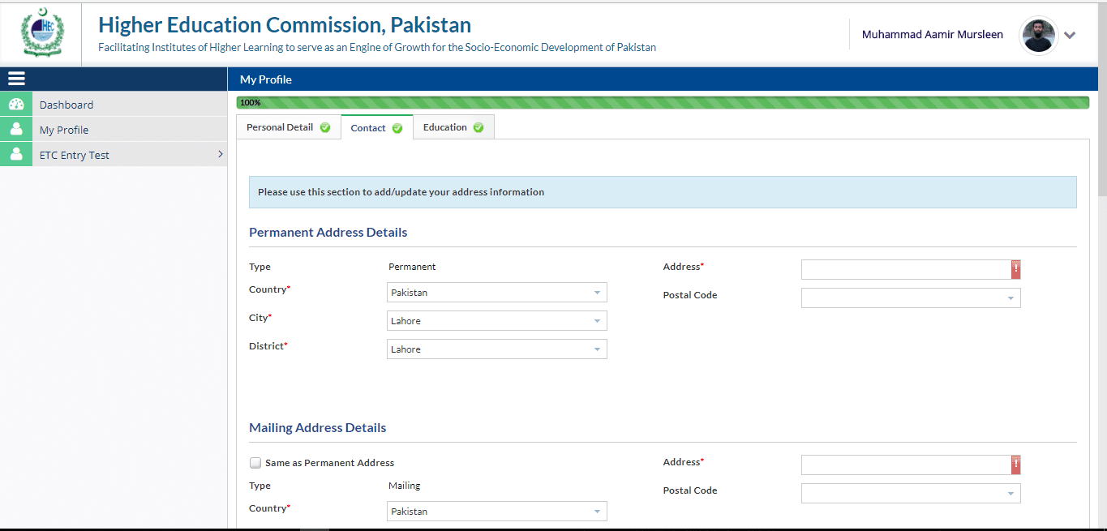Expand the user account menu chevron
The width and height of the screenshot is (1107, 531).
point(1070,35)
